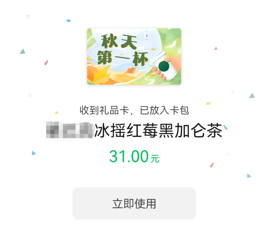
Task: Click green confetti after the 茶 character
Action: coord(226,127)
